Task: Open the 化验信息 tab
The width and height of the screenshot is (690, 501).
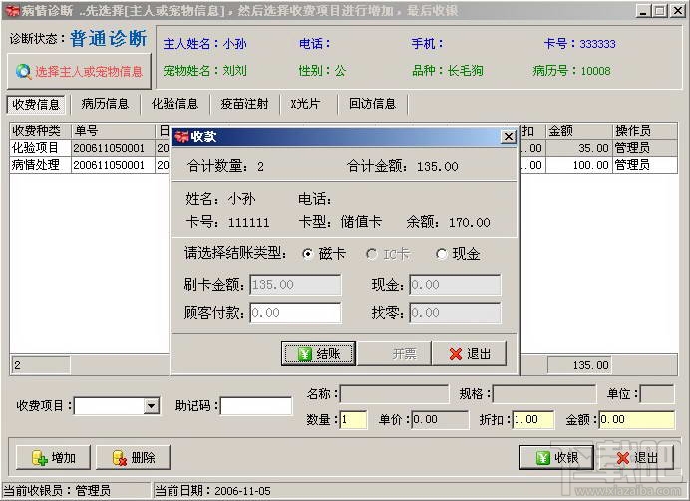Action: pyautogui.click(x=174, y=104)
